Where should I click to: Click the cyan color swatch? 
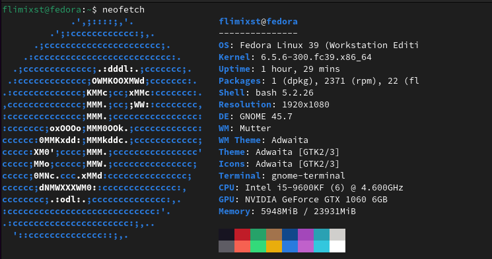pos(322,246)
